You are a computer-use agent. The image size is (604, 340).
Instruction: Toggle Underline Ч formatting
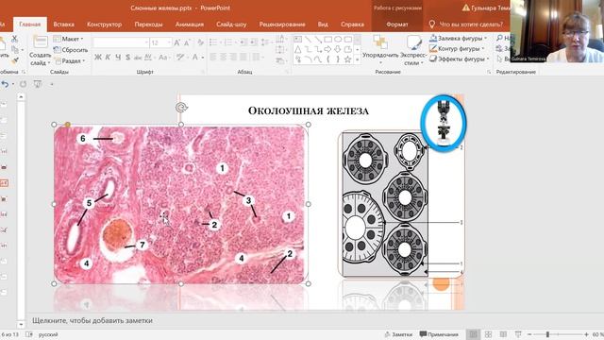[118, 57]
